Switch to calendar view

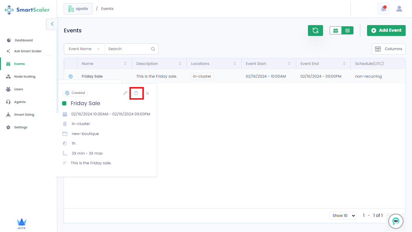click(x=336, y=31)
